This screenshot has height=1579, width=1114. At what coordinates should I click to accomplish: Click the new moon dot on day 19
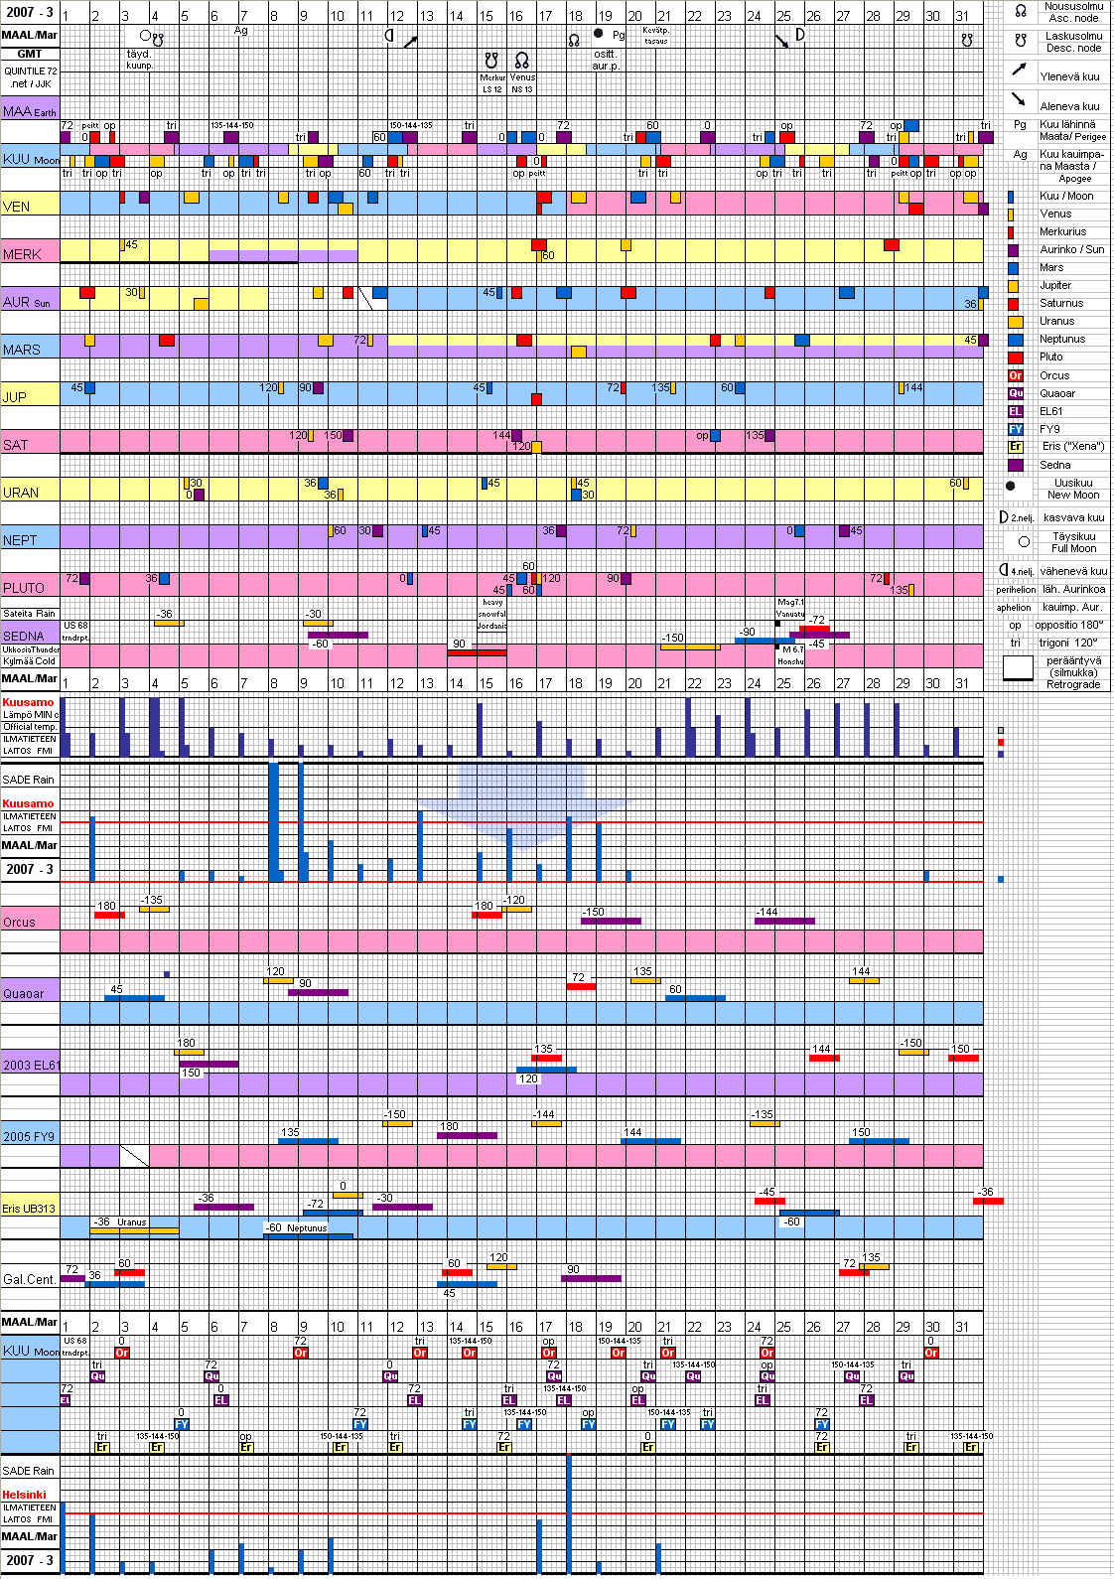point(598,34)
